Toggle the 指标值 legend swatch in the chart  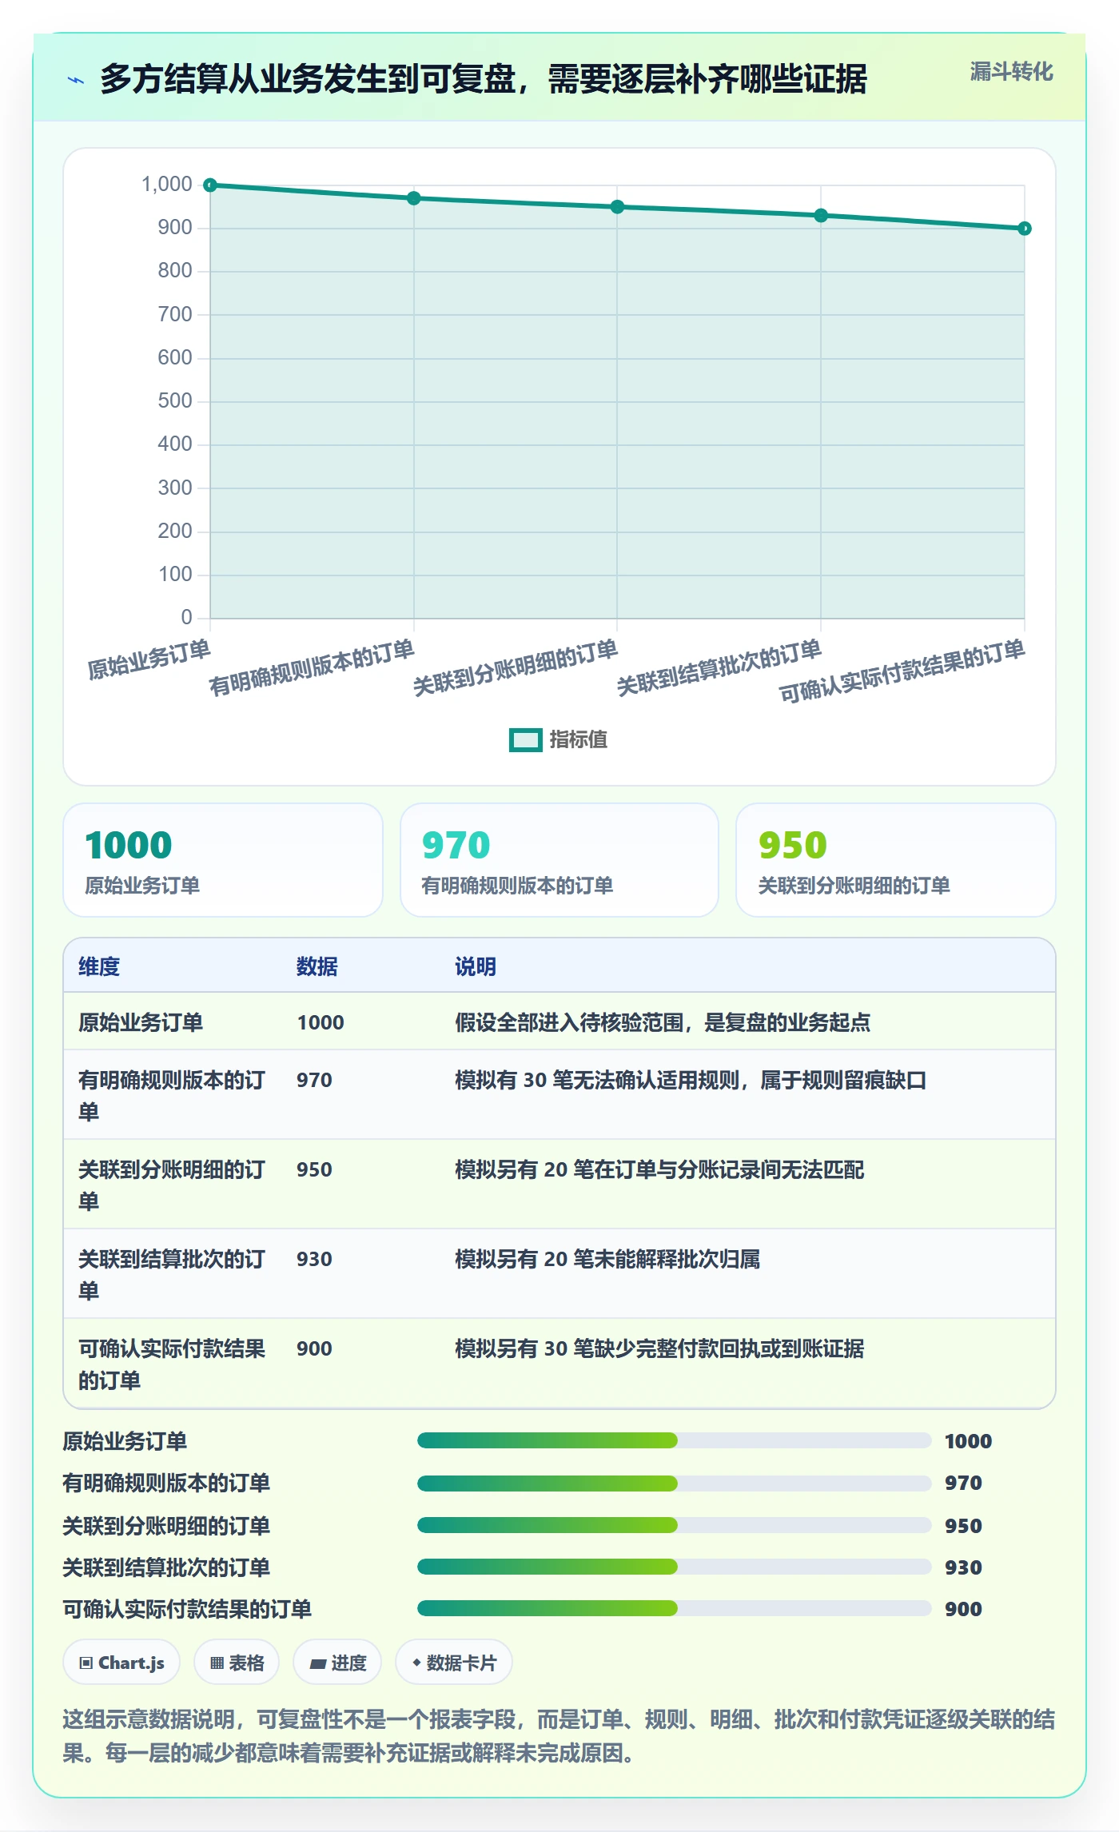point(526,740)
